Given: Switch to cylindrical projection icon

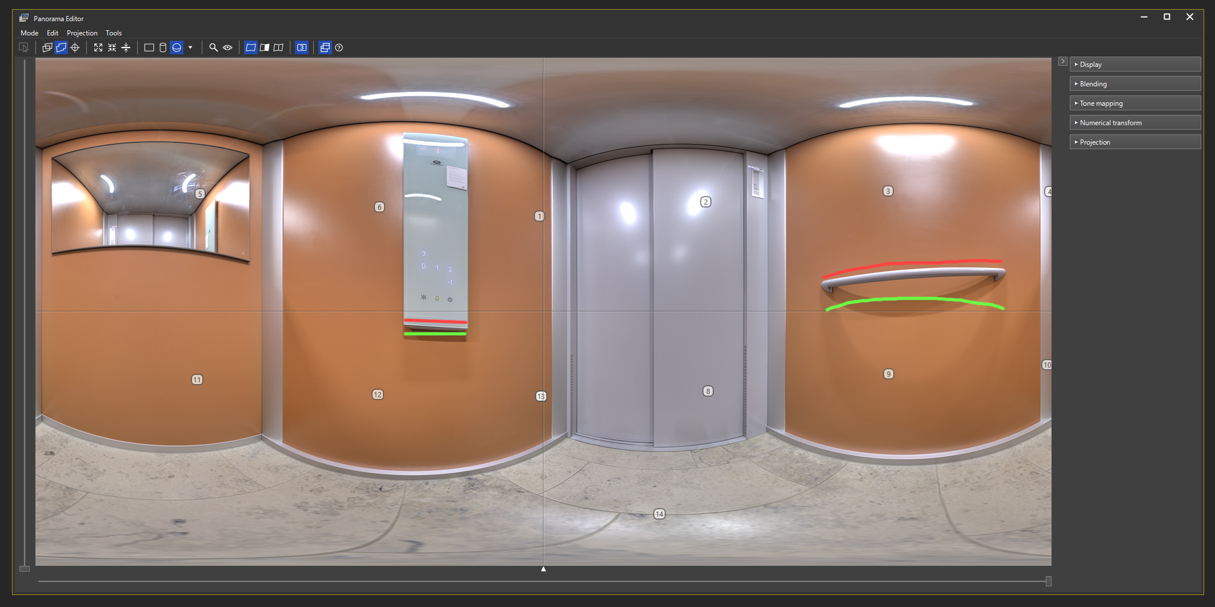Looking at the screenshot, I should [163, 48].
